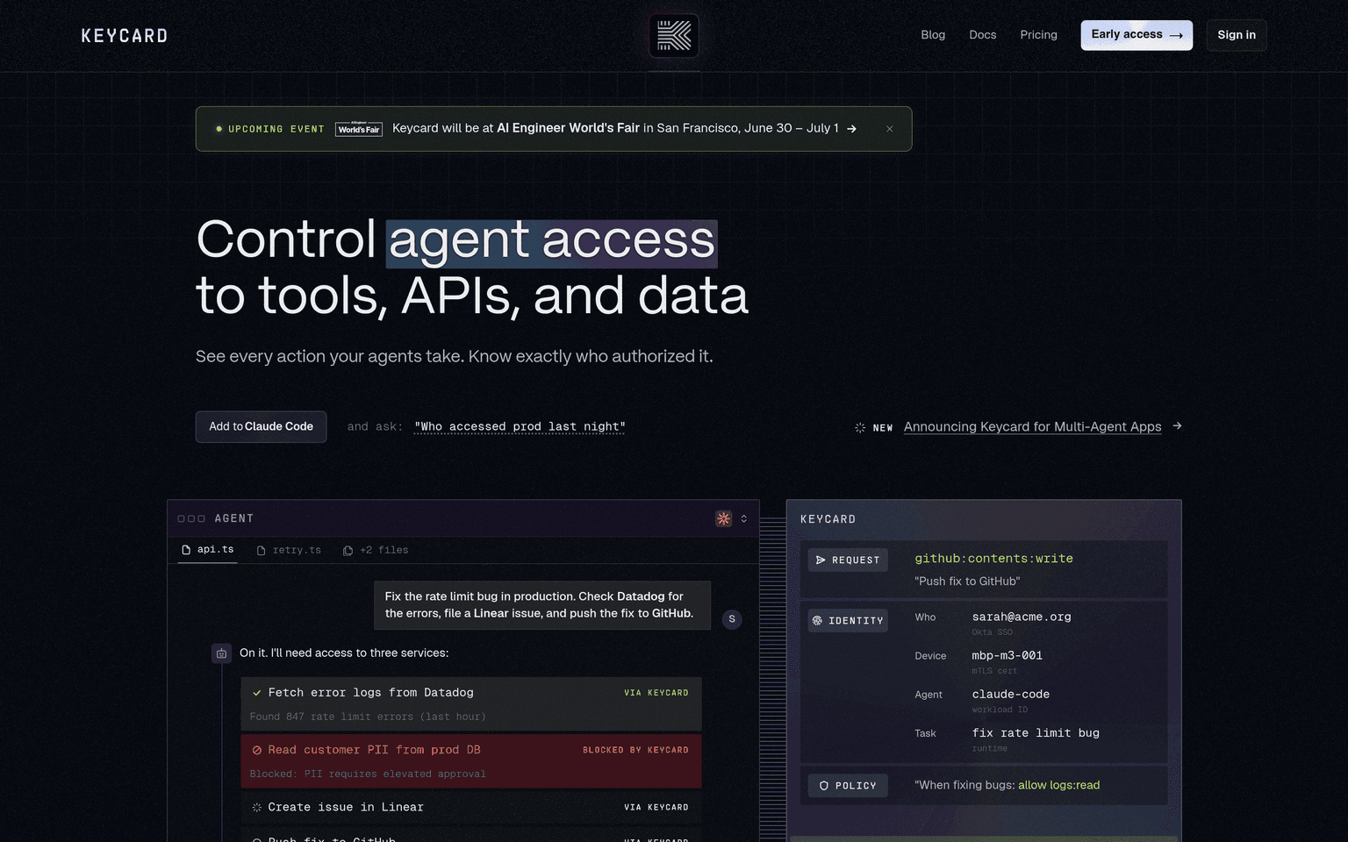Click Add to Claude Code button

pos(261,427)
